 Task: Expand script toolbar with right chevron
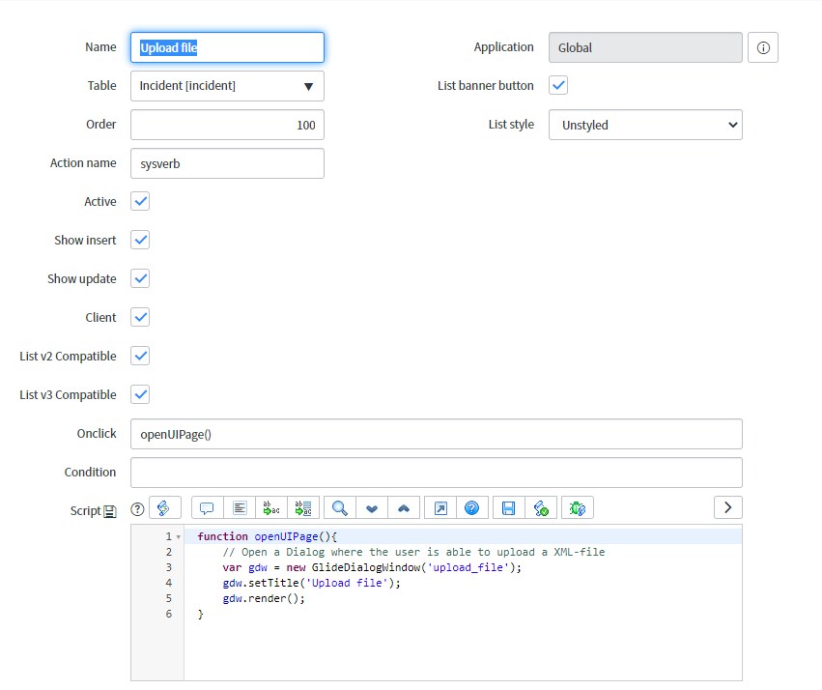click(x=728, y=507)
